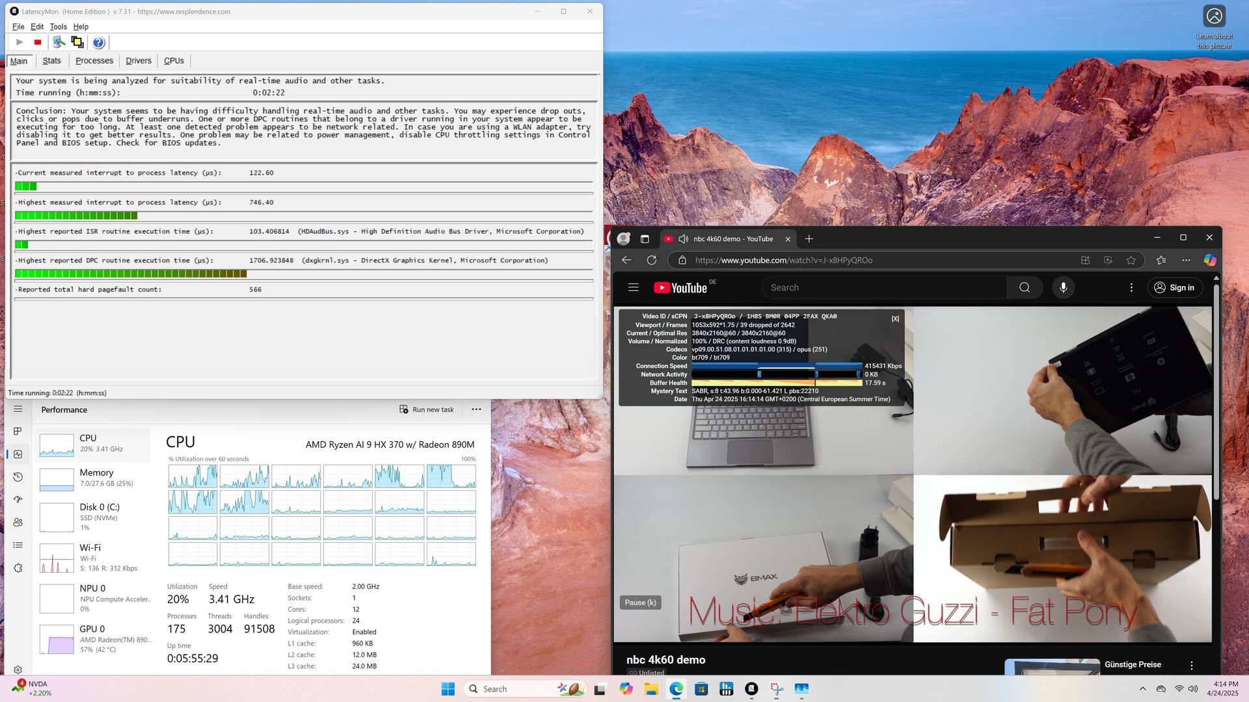Screen dimensions: 1249x702
Task: Open YouTube video more actions menu
Action: pos(1191,665)
